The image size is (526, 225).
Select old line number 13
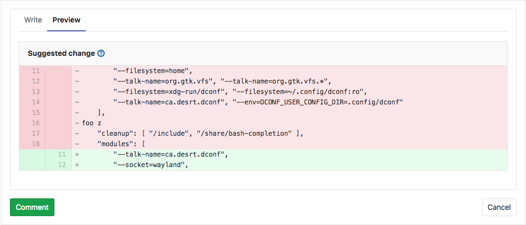(36, 91)
